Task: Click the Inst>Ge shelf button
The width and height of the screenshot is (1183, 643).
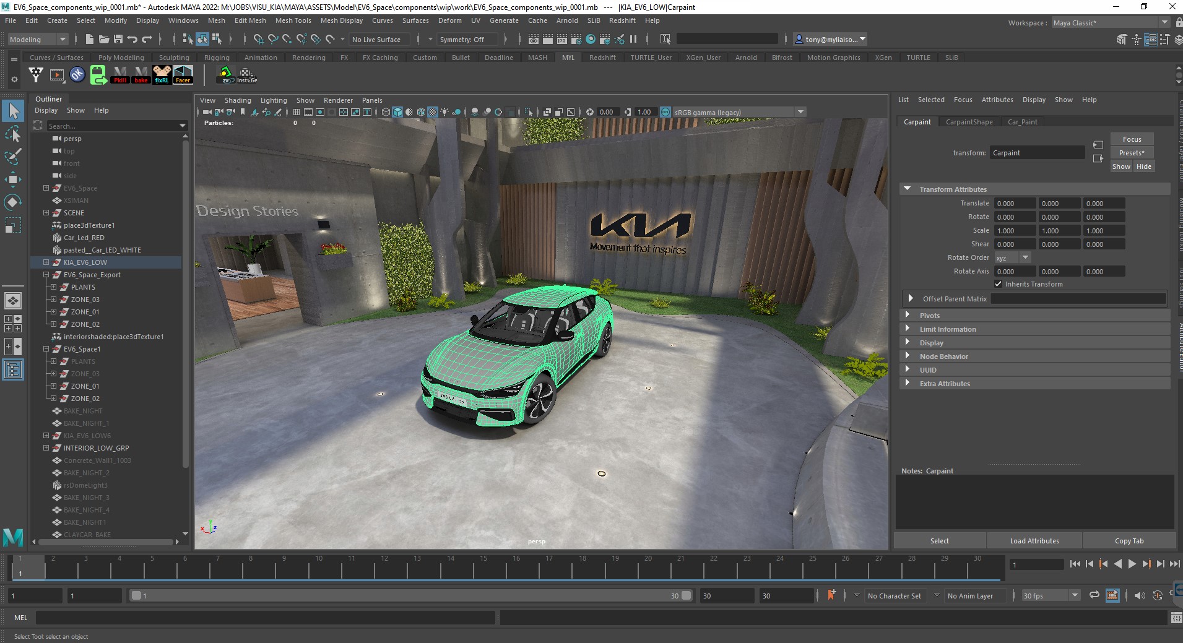Action: click(247, 75)
